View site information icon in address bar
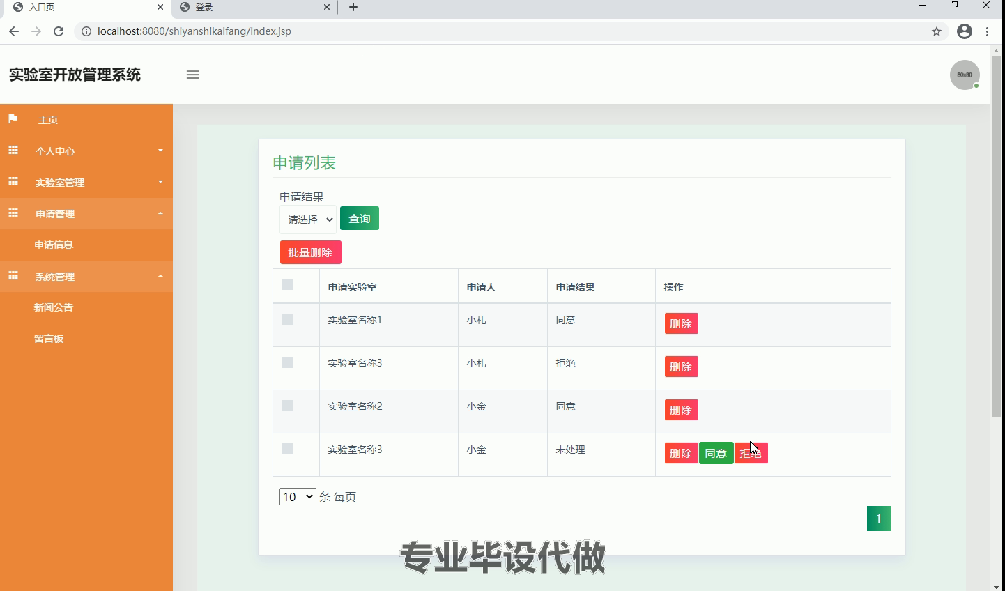 (86, 31)
